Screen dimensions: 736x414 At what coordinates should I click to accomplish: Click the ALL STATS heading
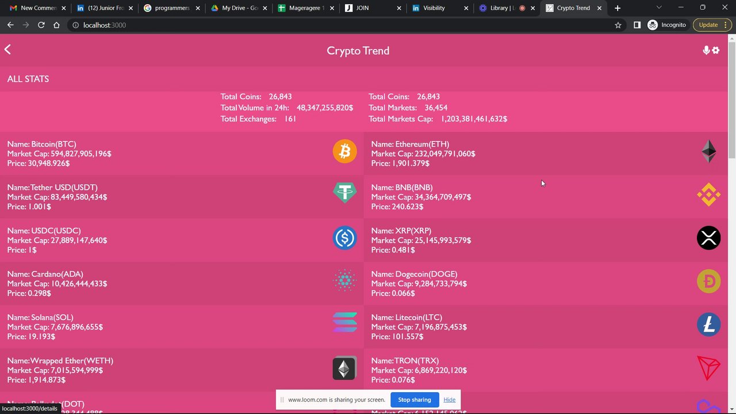(x=28, y=79)
